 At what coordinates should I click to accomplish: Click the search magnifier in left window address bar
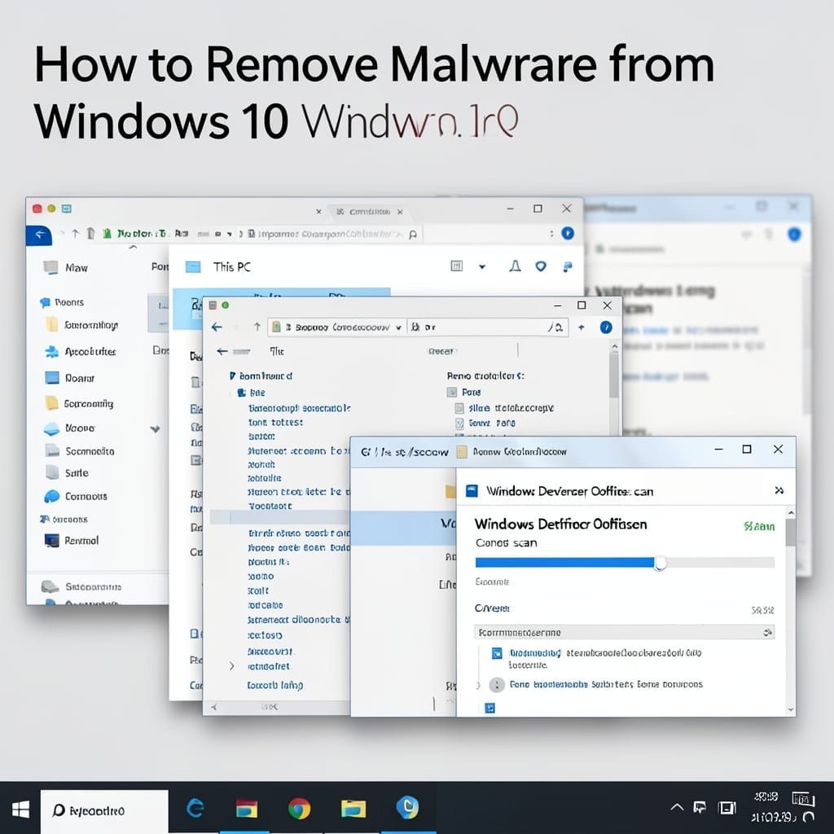413,234
